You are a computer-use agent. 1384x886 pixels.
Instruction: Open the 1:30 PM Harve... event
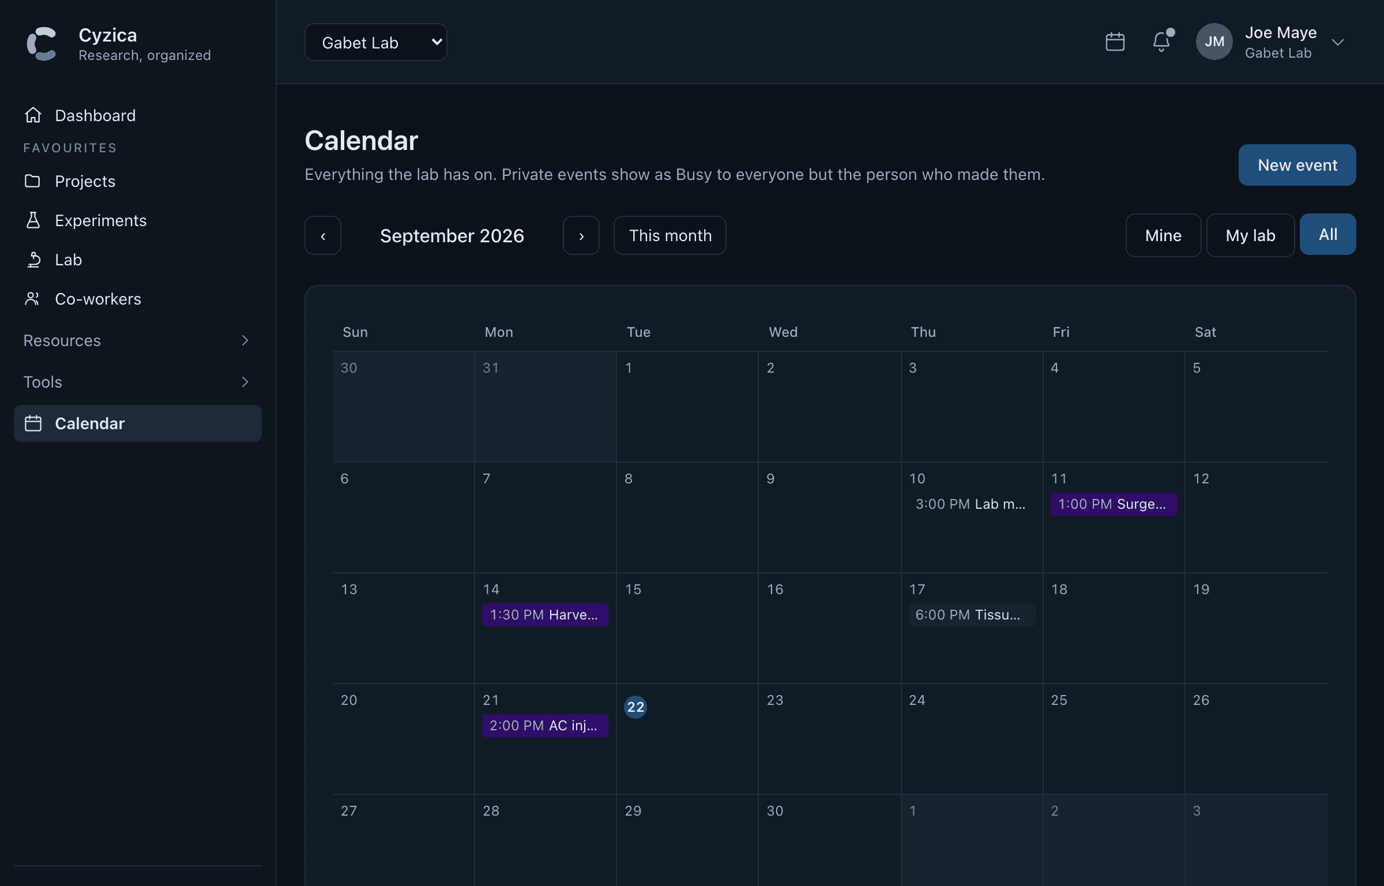545,615
